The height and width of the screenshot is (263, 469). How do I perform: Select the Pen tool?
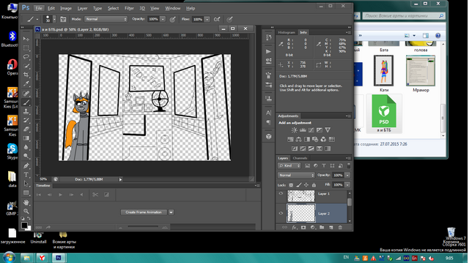pyautogui.click(x=26, y=166)
